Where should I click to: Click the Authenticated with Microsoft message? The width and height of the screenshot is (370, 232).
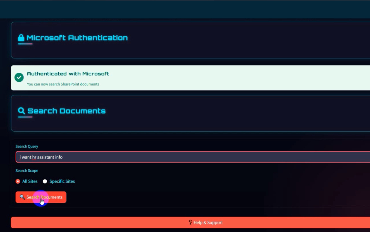pyautogui.click(x=68, y=74)
